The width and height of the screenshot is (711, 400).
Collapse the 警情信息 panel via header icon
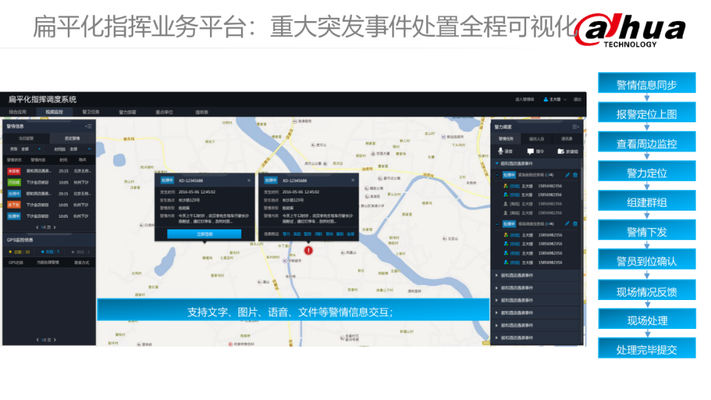click(x=88, y=126)
